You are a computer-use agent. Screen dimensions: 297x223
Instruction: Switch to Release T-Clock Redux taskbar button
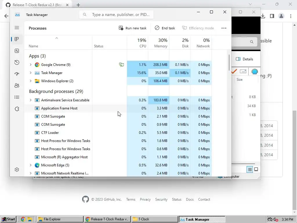(x=107, y=219)
